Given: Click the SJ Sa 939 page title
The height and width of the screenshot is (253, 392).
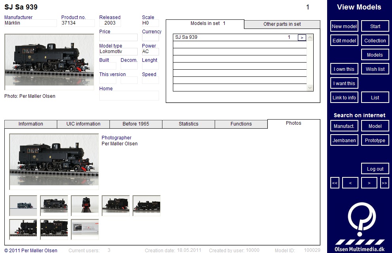Looking at the screenshot, I should click(x=21, y=7).
